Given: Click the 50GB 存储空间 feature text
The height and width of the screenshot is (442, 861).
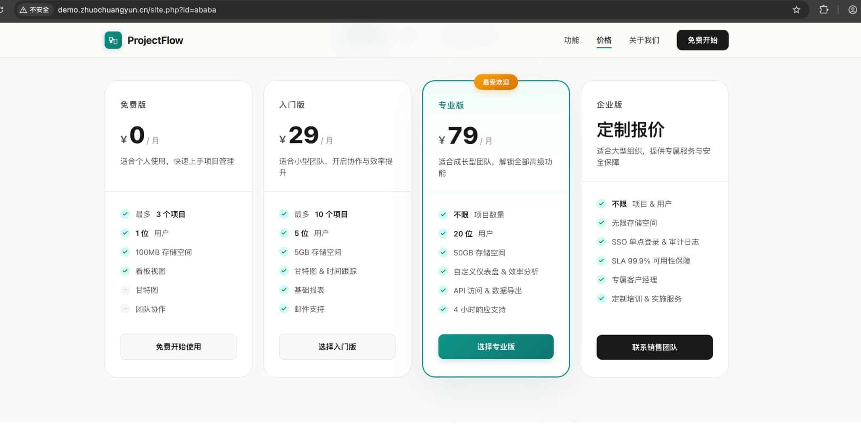Looking at the screenshot, I should click(479, 253).
